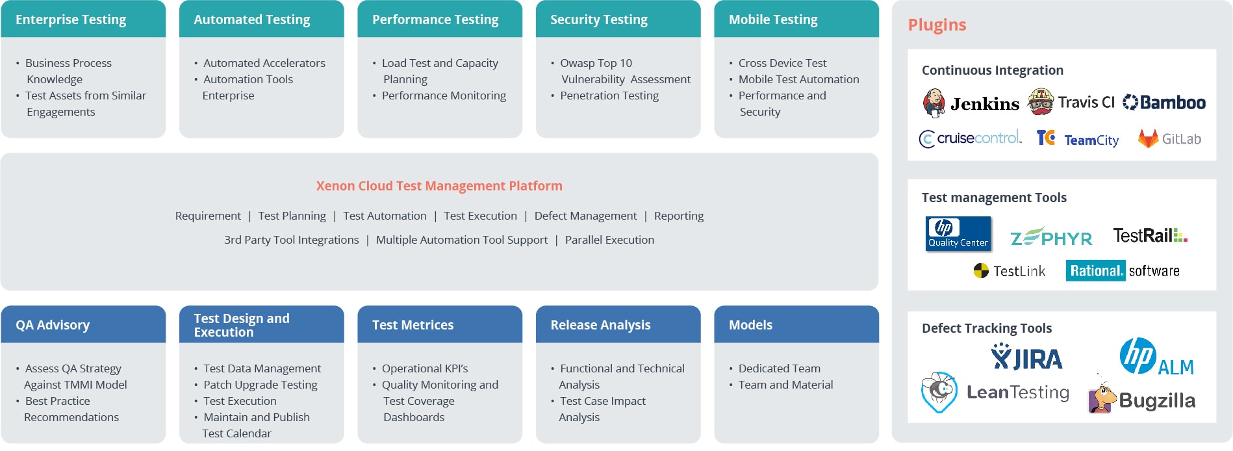The width and height of the screenshot is (1233, 451).
Task: Select the TestRail logo
Action: pyautogui.click(x=1150, y=235)
